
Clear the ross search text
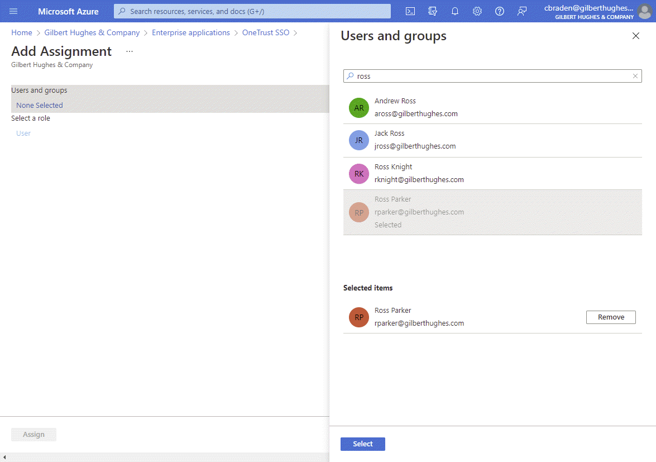point(635,76)
